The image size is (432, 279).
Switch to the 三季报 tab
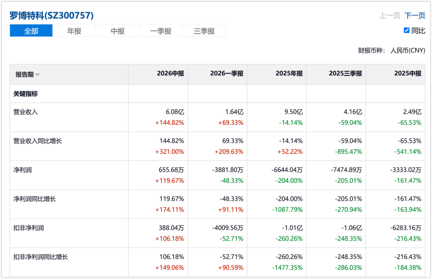click(204, 31)
